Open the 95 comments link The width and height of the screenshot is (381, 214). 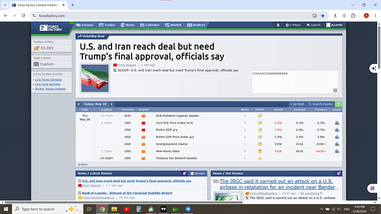[310, 194]
